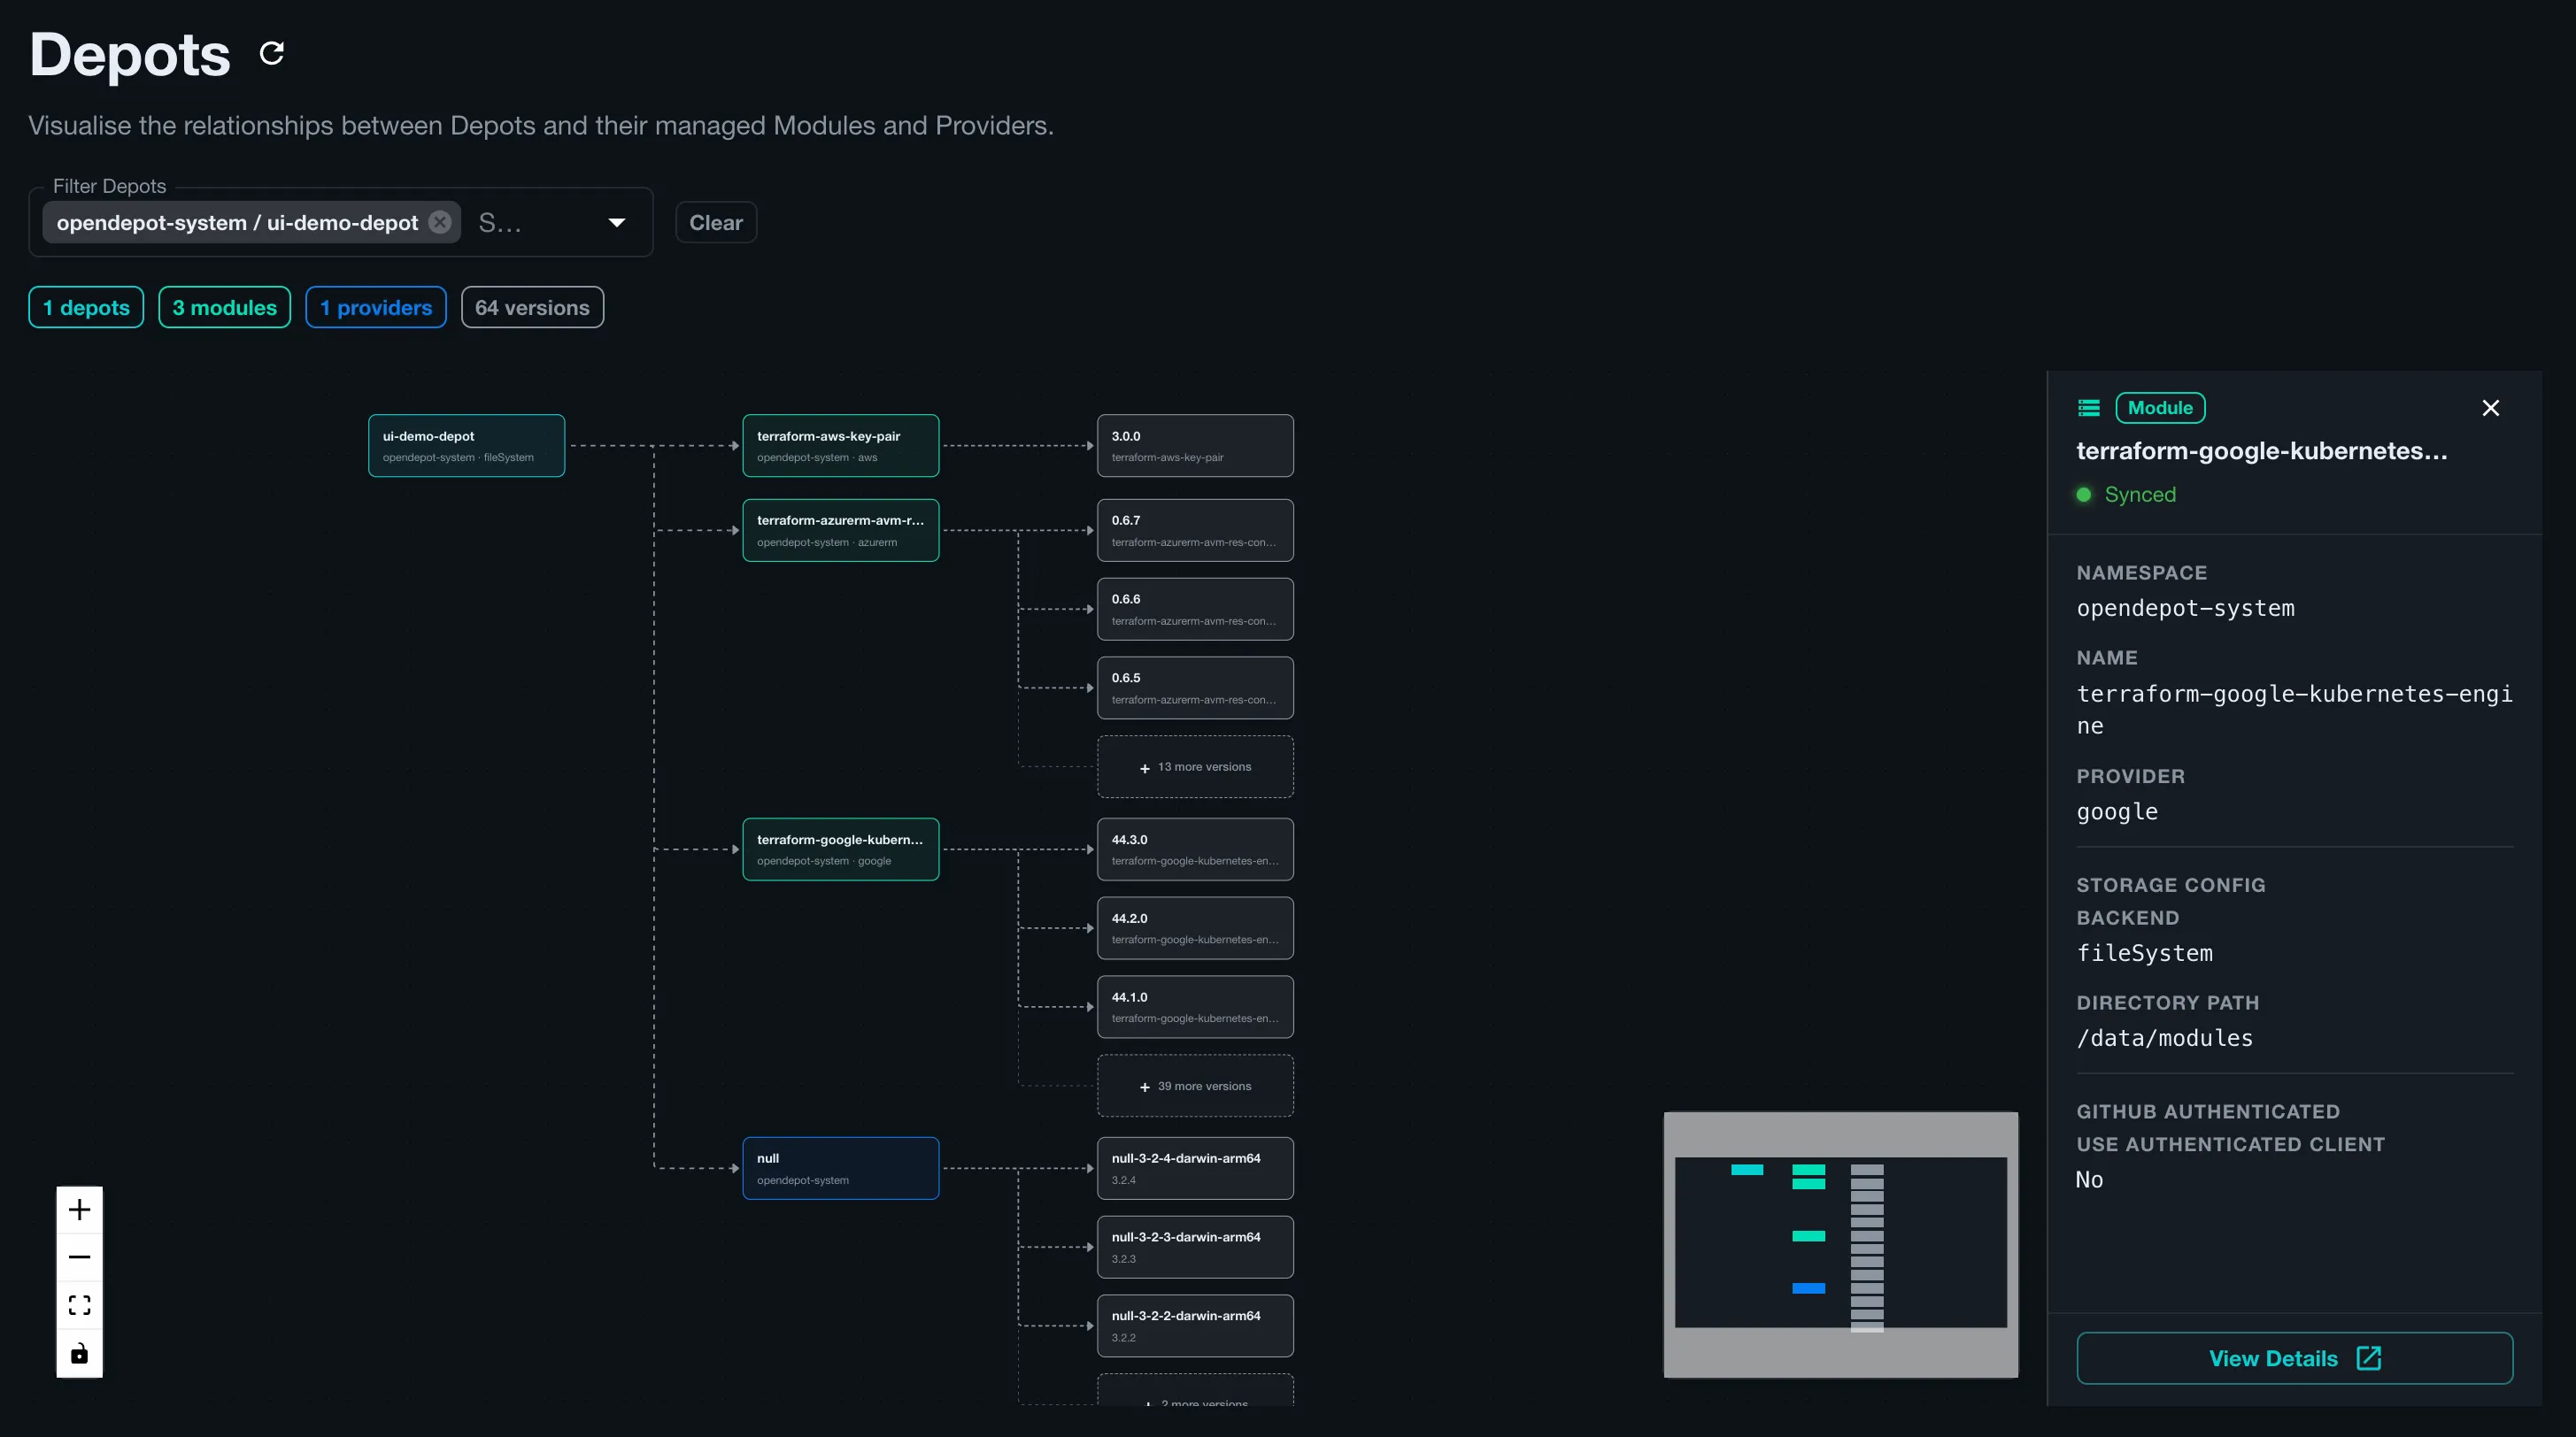Remove the ui-demo-depot filter chip
Image resolution: width=2576 pixels, height=1437 pixels.
(x=439, y=222)
